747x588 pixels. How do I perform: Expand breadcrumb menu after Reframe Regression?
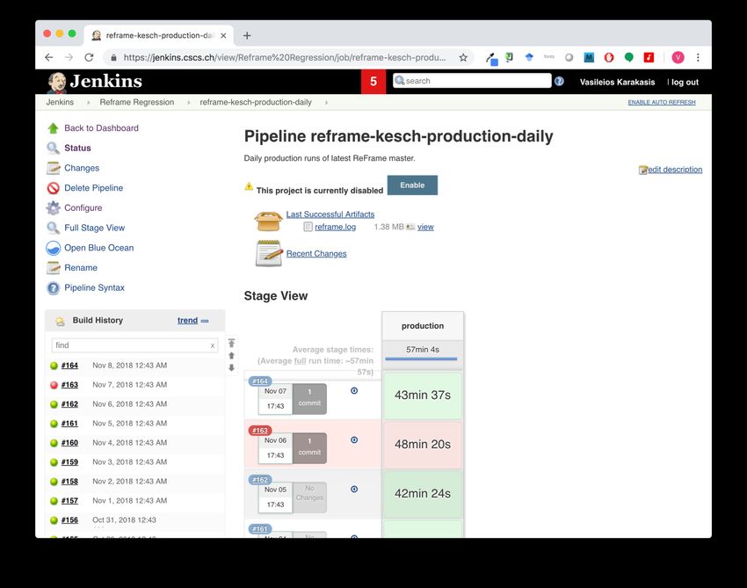point(189,103)
